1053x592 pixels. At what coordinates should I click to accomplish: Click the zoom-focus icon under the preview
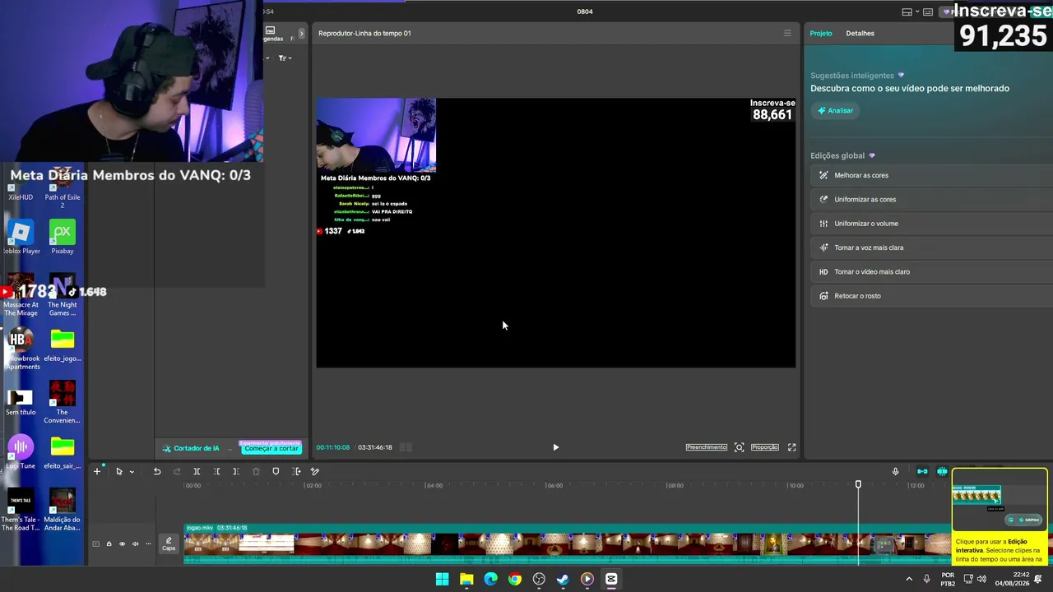coord(740,447)
